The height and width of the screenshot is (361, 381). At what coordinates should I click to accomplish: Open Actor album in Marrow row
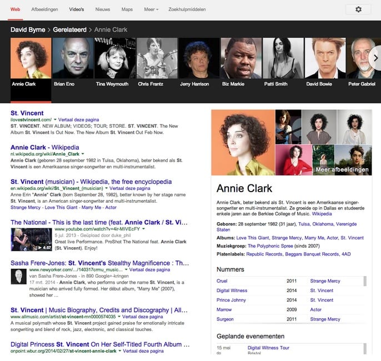pos(315,309)
